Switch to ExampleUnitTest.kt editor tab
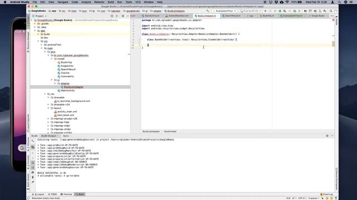 tap(292, 16)
